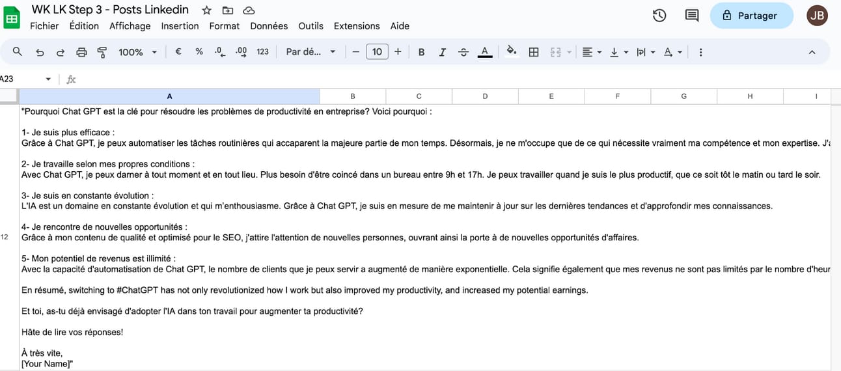Click the merge cells icon
841x371 pixels.
pyautogui.click(x=555, y=52)
